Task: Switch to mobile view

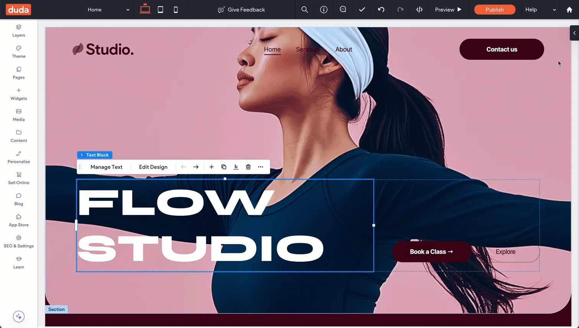Action: (x=176, y=10)
